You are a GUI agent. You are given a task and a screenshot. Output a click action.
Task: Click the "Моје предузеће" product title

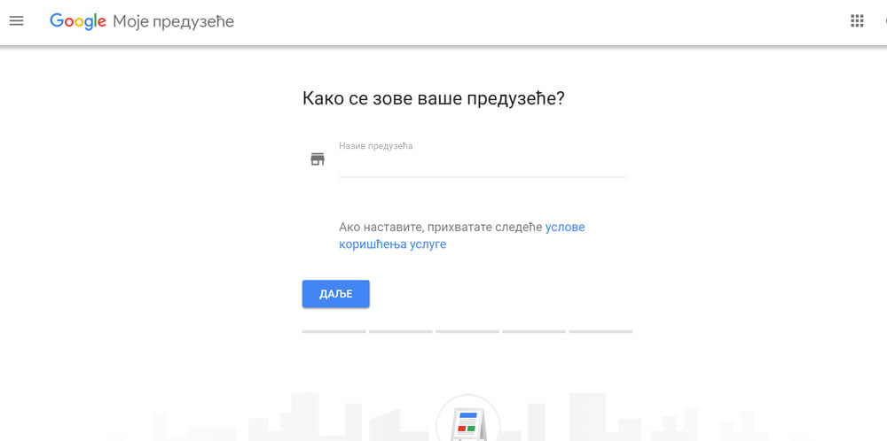(x=173, y=21)
